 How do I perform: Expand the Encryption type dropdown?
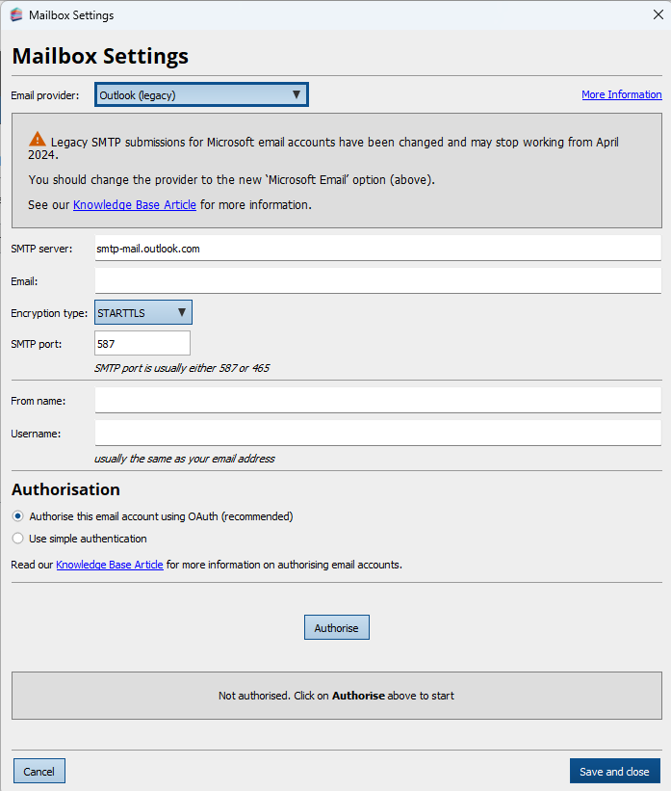point(143,312)
